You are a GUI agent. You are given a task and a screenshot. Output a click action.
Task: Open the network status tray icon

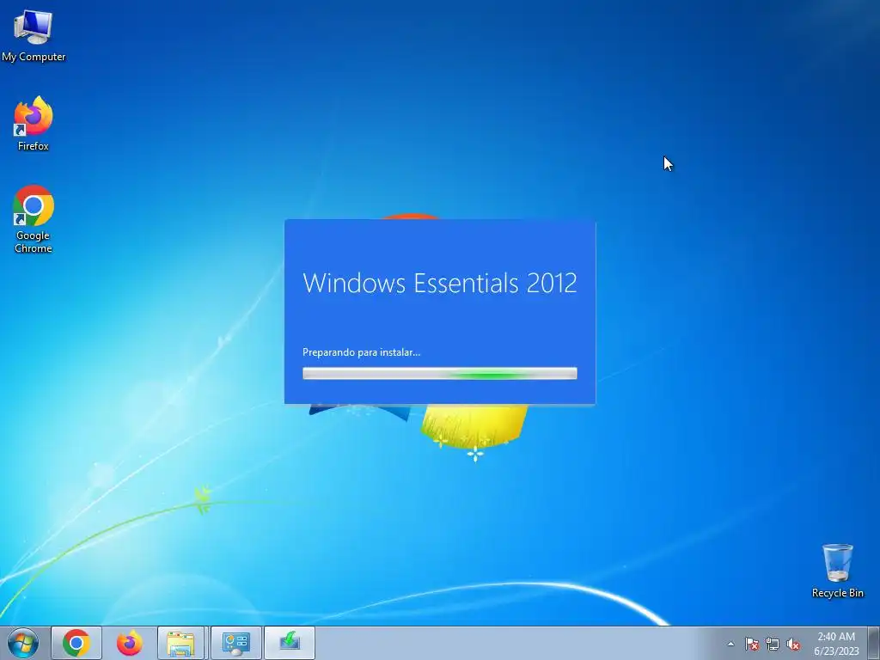point(773,644)
